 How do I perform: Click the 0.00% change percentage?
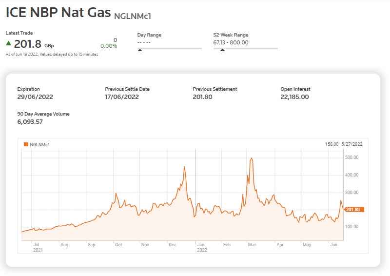point(109,46)
